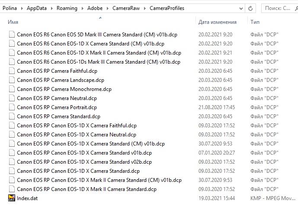The width and height of the screenshot is (298, 207).
Task: Select file icon of R6 EOS-1Ds Mark III profile
Action: tap(12, 62)
